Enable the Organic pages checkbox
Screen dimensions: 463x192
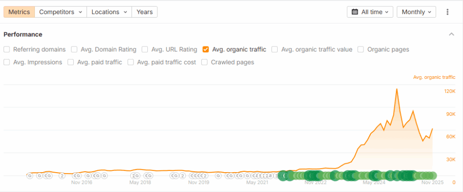[x=361, y=50]
